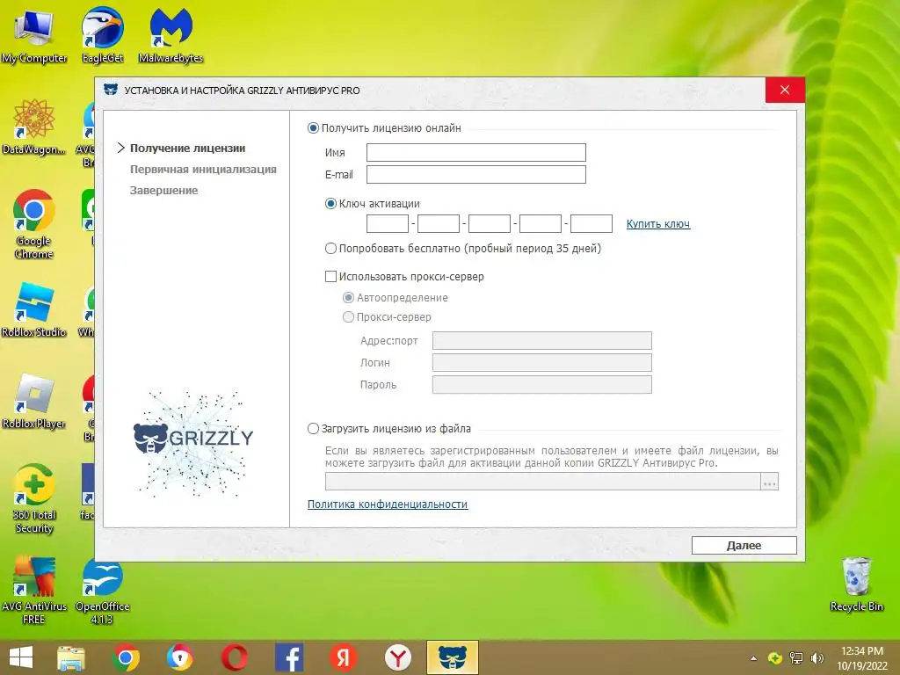
Task: Open the Opera browser taskbar icon
Action: (235, 657)
